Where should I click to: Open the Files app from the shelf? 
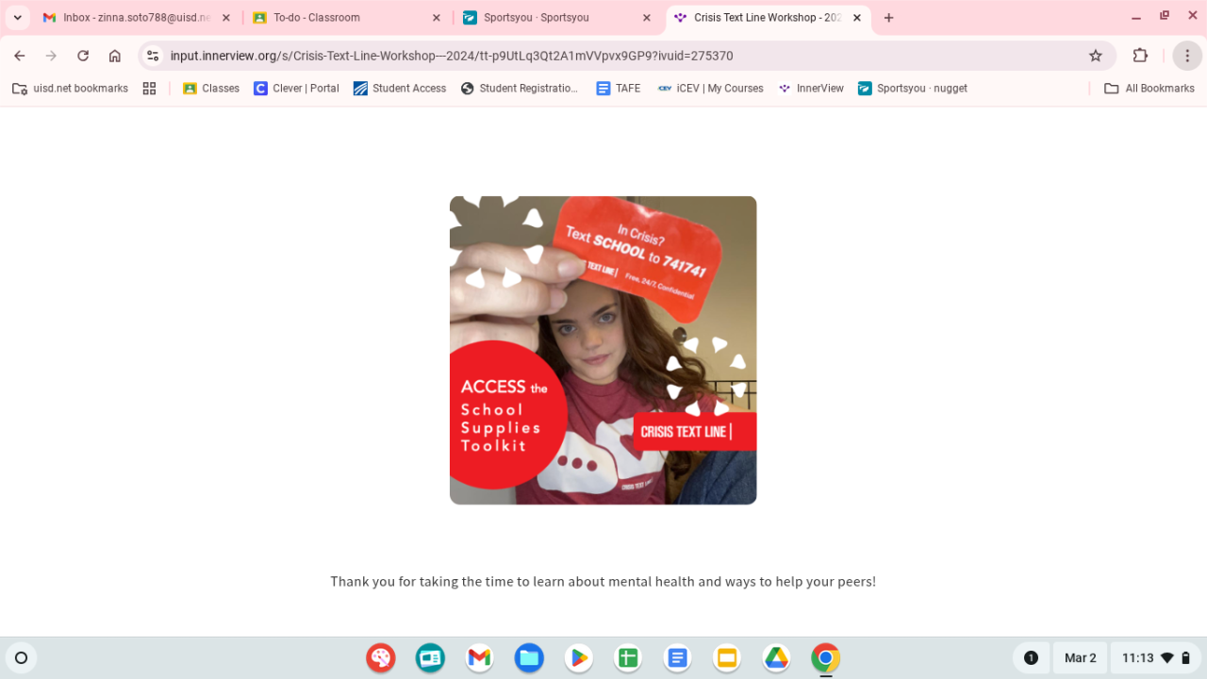pos(529,658)
